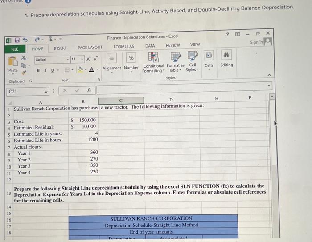Switch to the REVIEW tab
The width and height of the screenshot is (312, 242).
pos(173,45)
